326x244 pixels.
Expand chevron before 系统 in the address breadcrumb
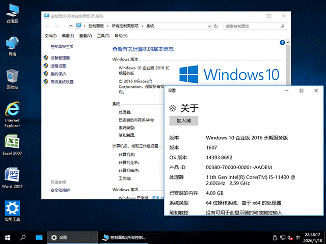pyautogui.click(x=143, y=26)
